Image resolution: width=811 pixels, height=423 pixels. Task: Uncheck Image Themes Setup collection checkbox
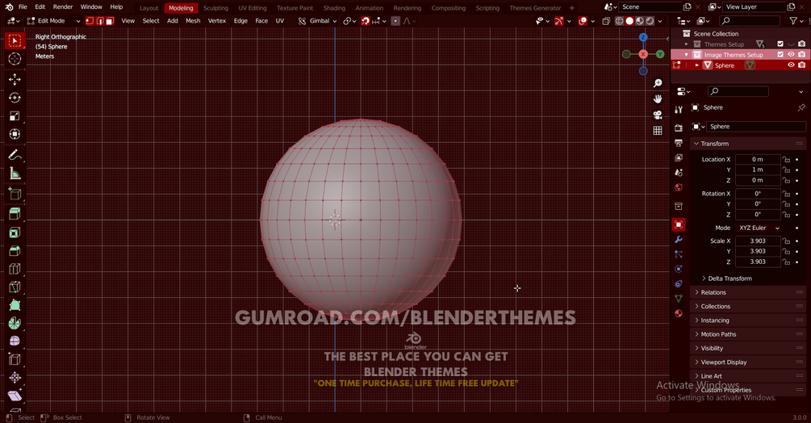coord(780,54)
